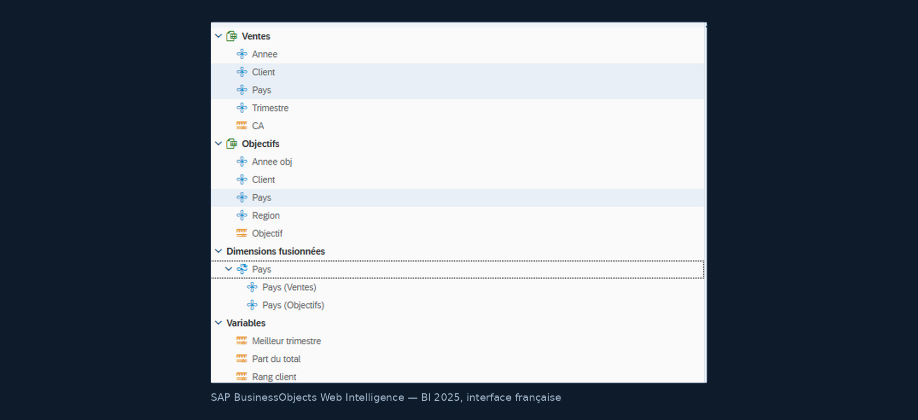Select the Pays (Objectifs) item
The height and width of the screenshot is (420, 918).
click(x=293, y=305)
